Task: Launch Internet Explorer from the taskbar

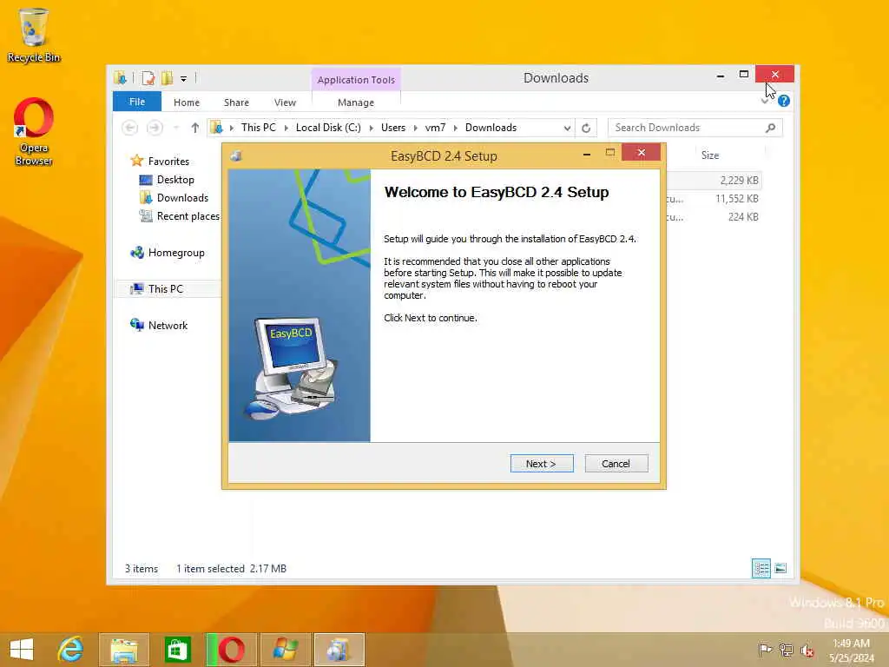Action: point(70,650)
